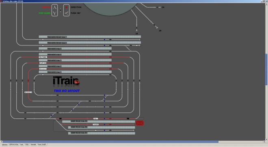
Task: Switch to the Général tab
Action: pyautogui.click(x=5, y=145)
